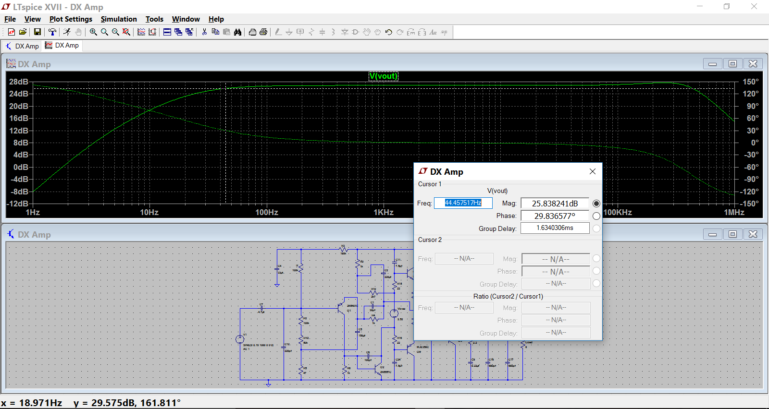Click the Redo arrow icon
The width and height of the screenshot is (769, 409).
click(399, 32)
